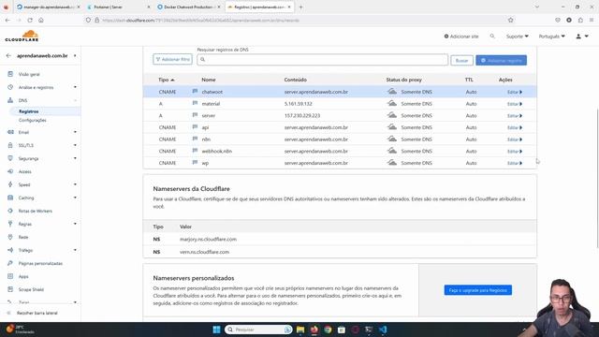
Task: Click Editar for api record
Action: tap(515, 127)
